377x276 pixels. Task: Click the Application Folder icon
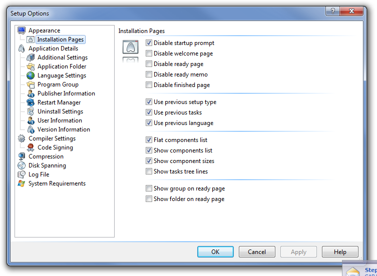point(31,66)
